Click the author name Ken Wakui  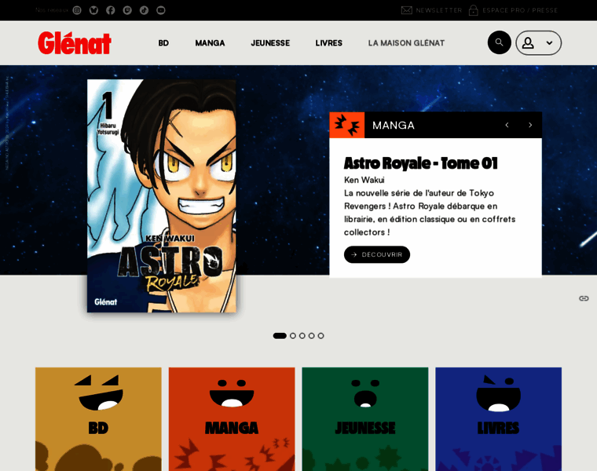tap(364, 180)
